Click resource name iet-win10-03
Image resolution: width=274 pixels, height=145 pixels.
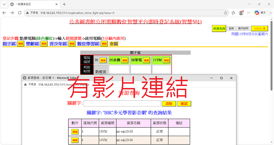125,132
